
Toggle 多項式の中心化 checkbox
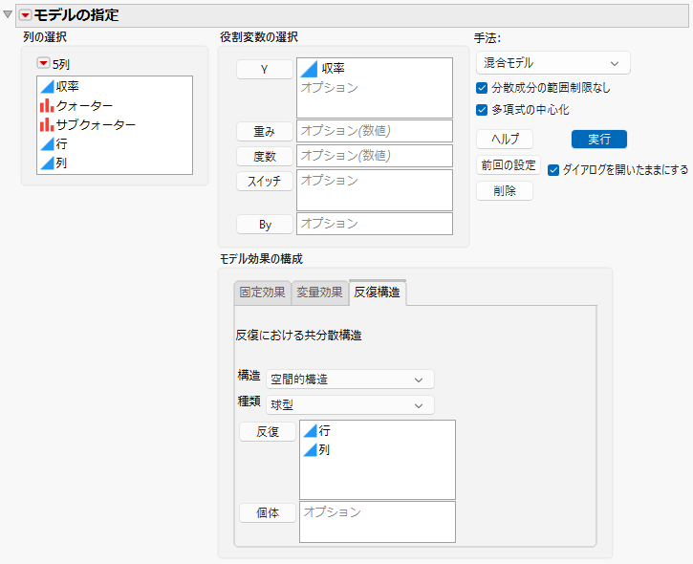[x=482, y=110]
